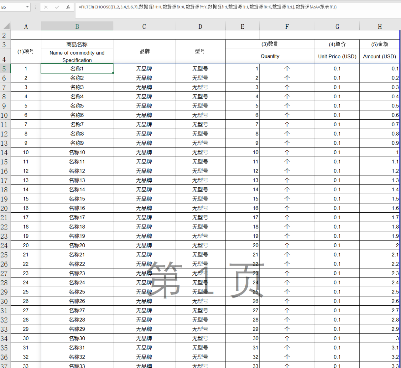Select column E header
The height and width of the screenshot is (368, 401).
coord(242,26)
